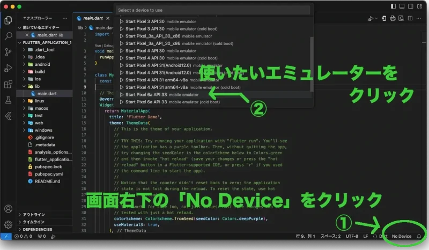Open errors and warnings count in status bar

(23, 236)
